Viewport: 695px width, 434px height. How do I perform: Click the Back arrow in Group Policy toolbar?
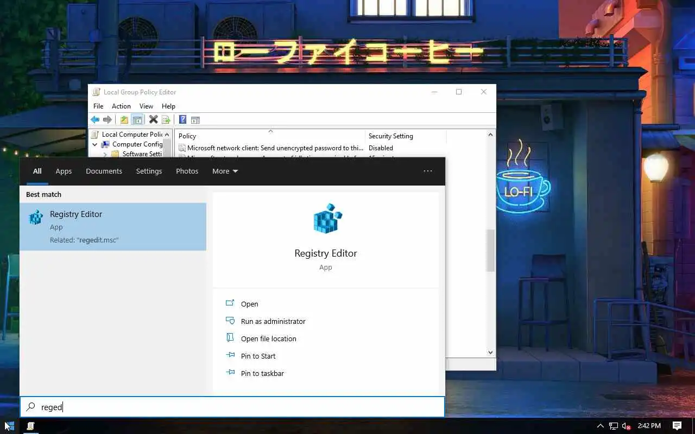click(x=95, y=120)
